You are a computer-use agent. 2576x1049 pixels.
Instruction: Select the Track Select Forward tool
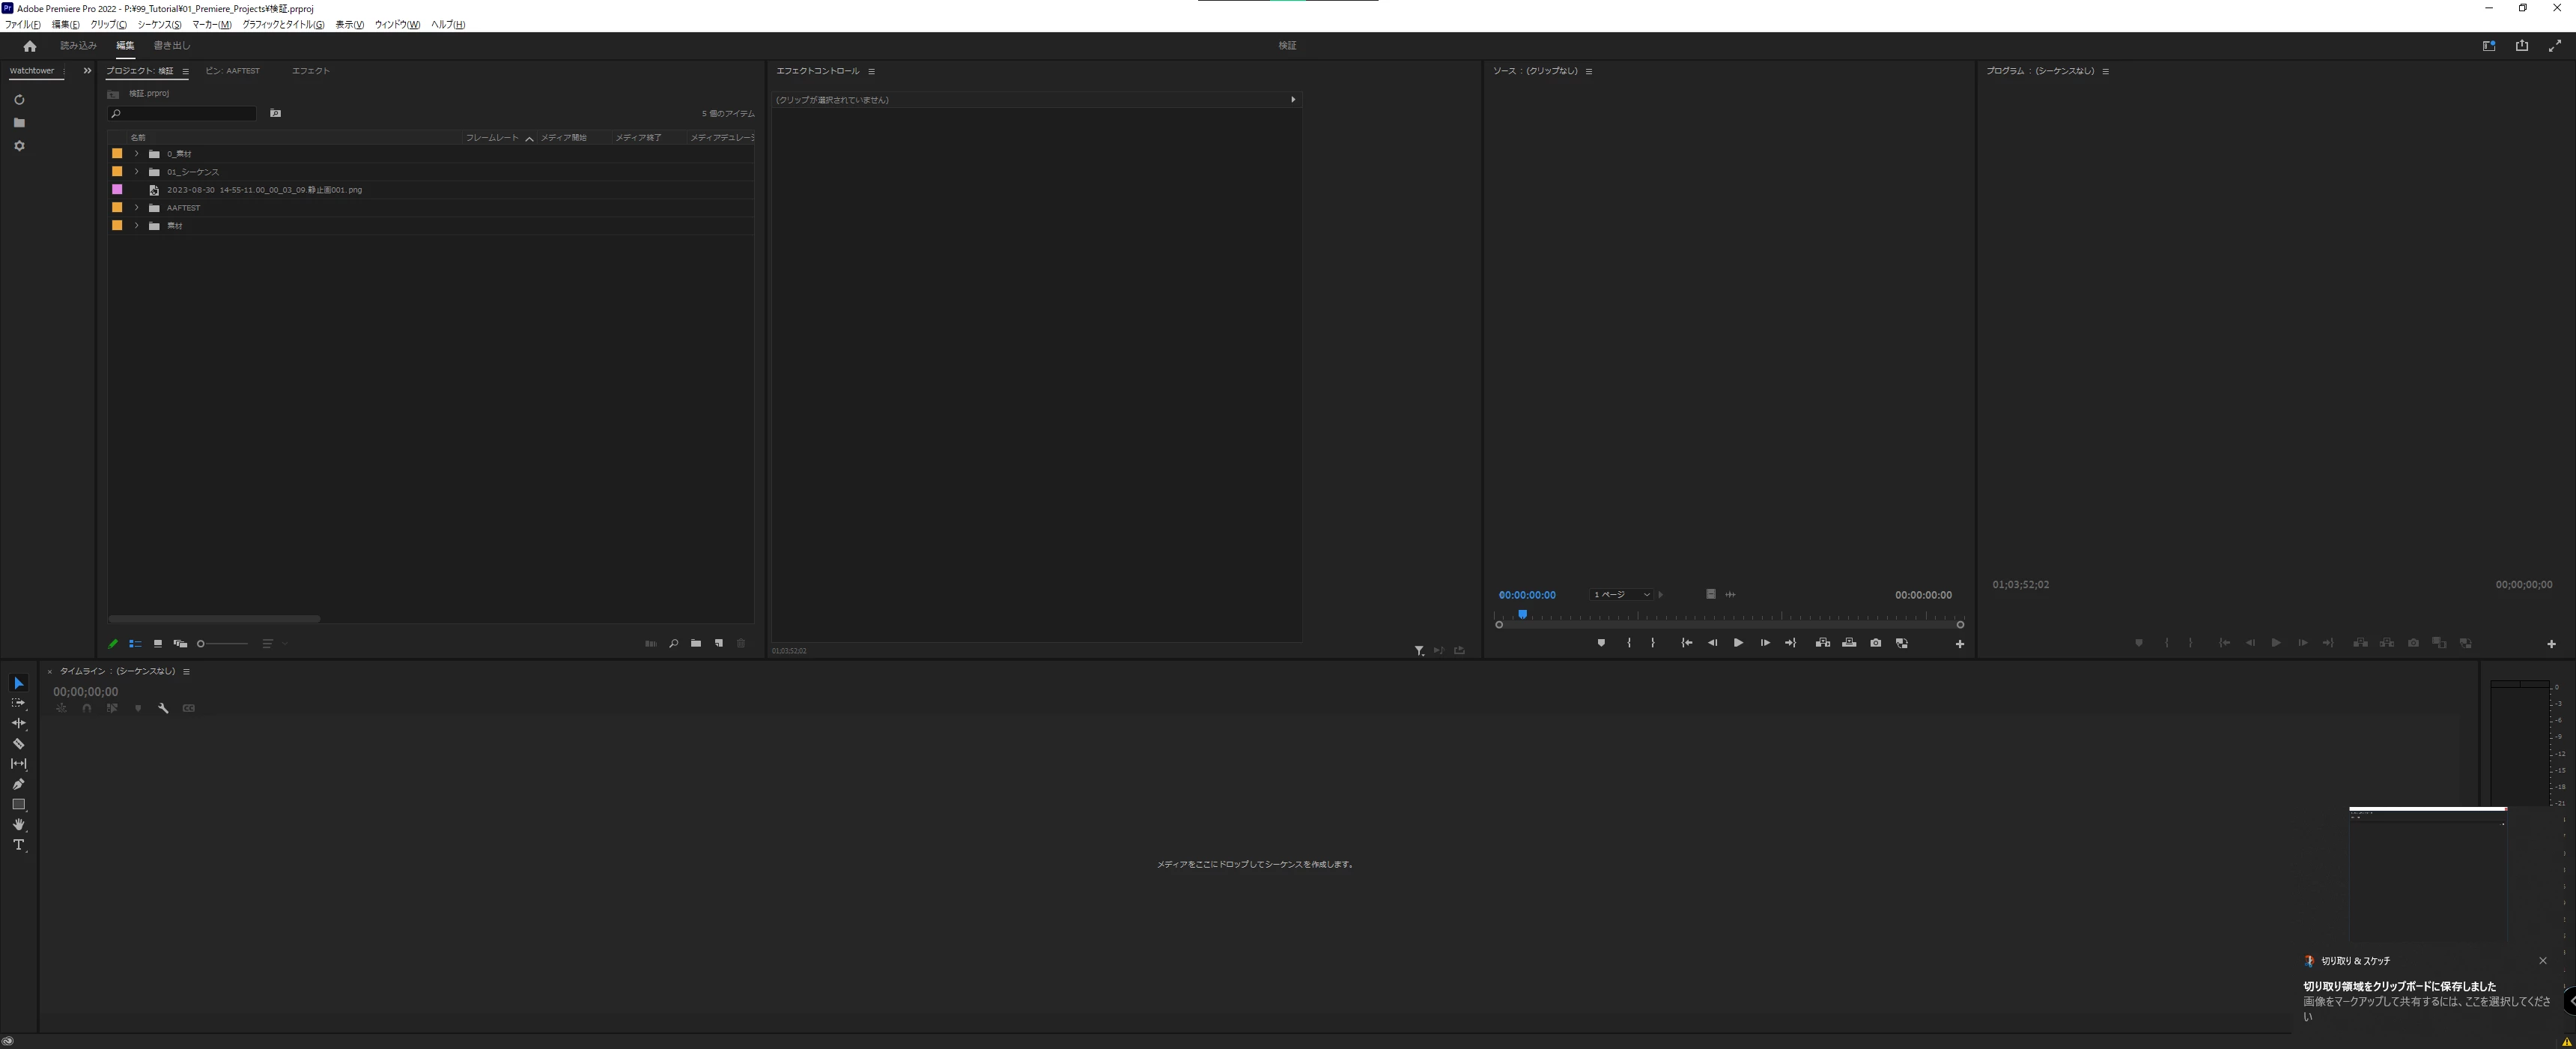(18, 703)
